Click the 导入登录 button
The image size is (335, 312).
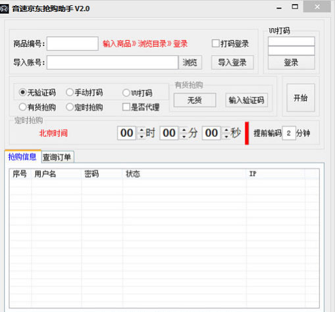pyautogui.click(x=232, y=63)
